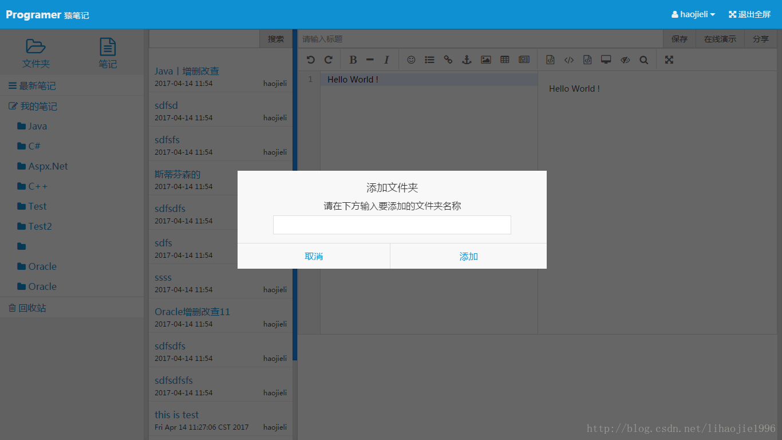
Task: Toggle live preview with the eye-slash icon
Action: tap(625, 60)
